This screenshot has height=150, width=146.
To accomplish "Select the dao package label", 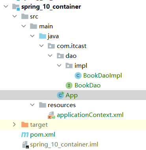I will pyautogui.click(x=71, y=56).
